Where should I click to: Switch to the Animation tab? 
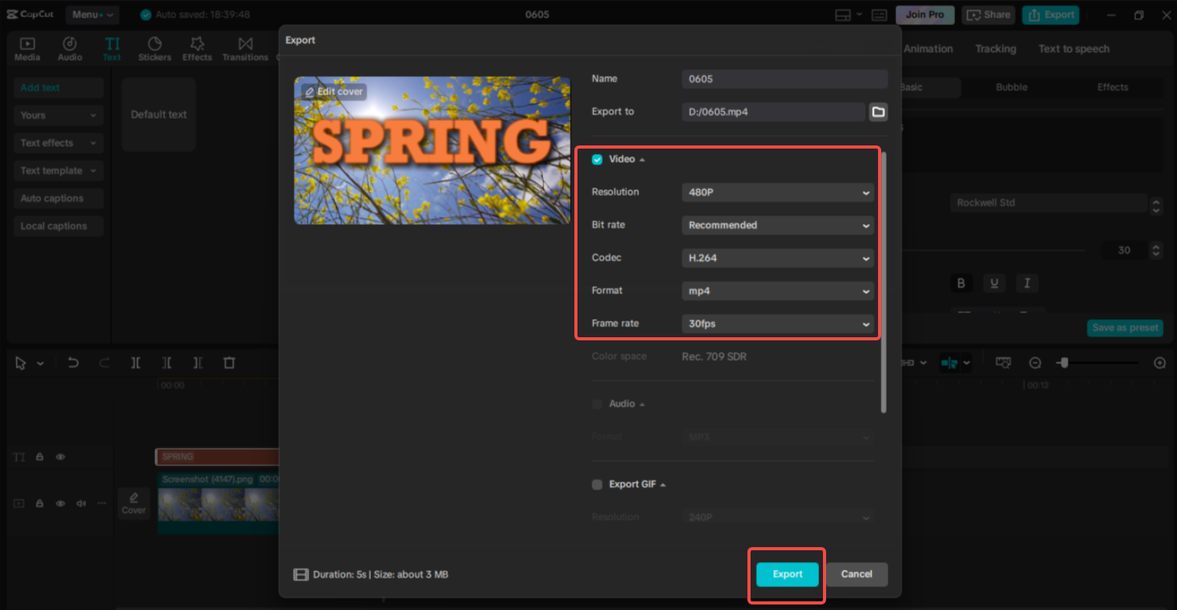click(x=928, y=49)
